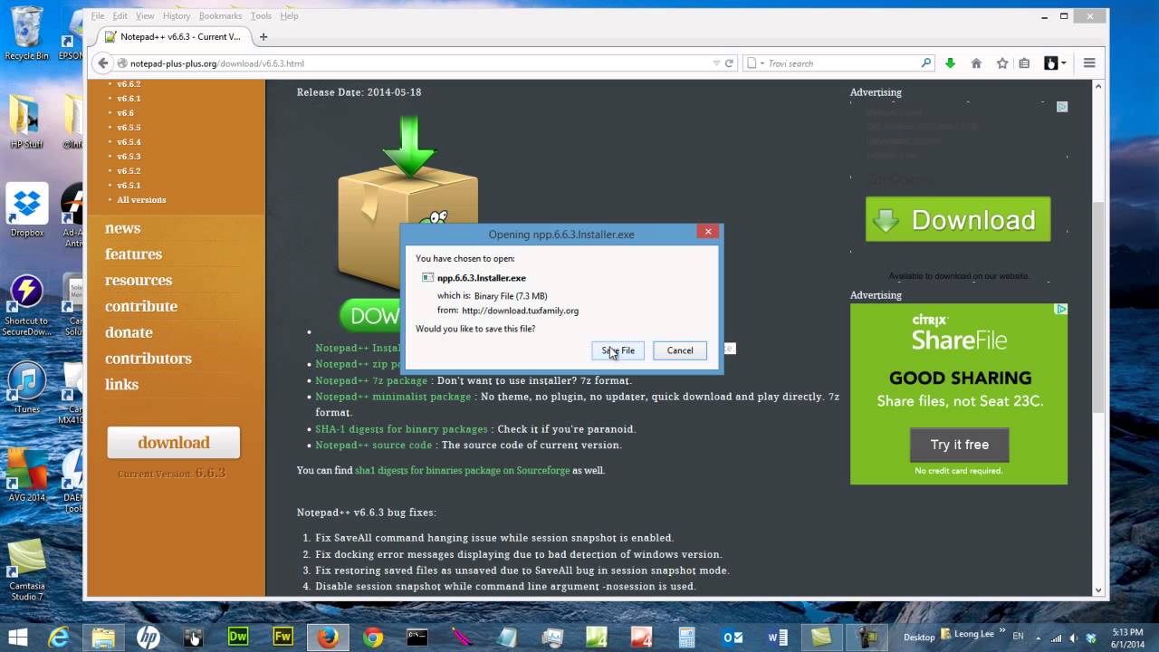Click inside the Trovi search field
1159x652 pixels.
[842, 63]
